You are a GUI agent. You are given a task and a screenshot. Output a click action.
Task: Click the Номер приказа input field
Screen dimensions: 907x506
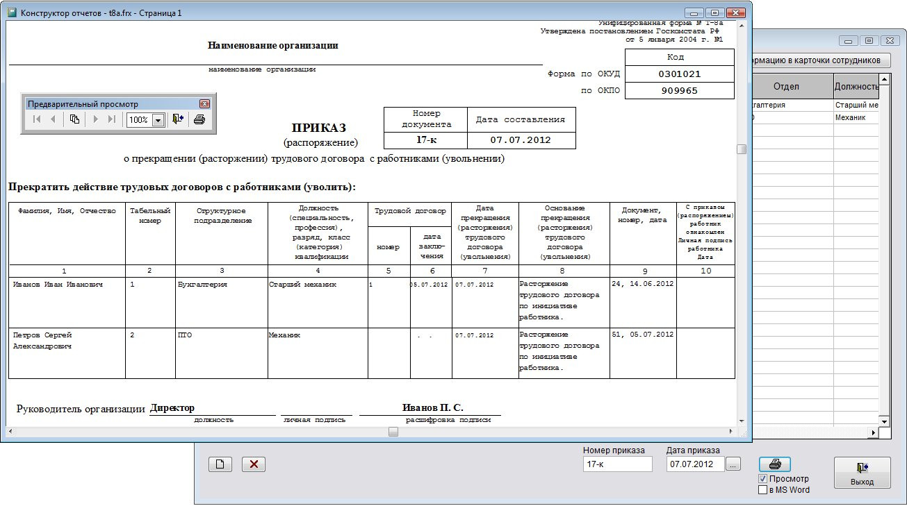tap(617, 464)
